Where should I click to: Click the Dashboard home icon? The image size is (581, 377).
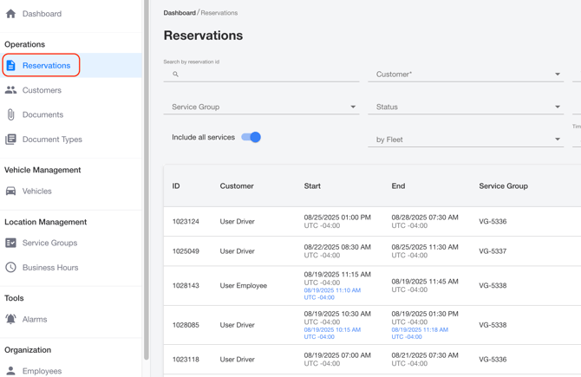pos(10,14)
